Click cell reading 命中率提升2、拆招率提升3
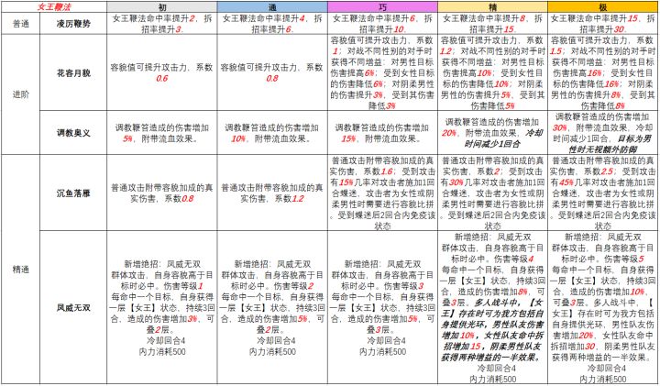660x386 pixels. click(x=162, y=23)
